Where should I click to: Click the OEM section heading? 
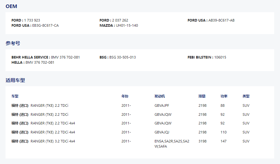pyautogui.click(x=11, y=6)
